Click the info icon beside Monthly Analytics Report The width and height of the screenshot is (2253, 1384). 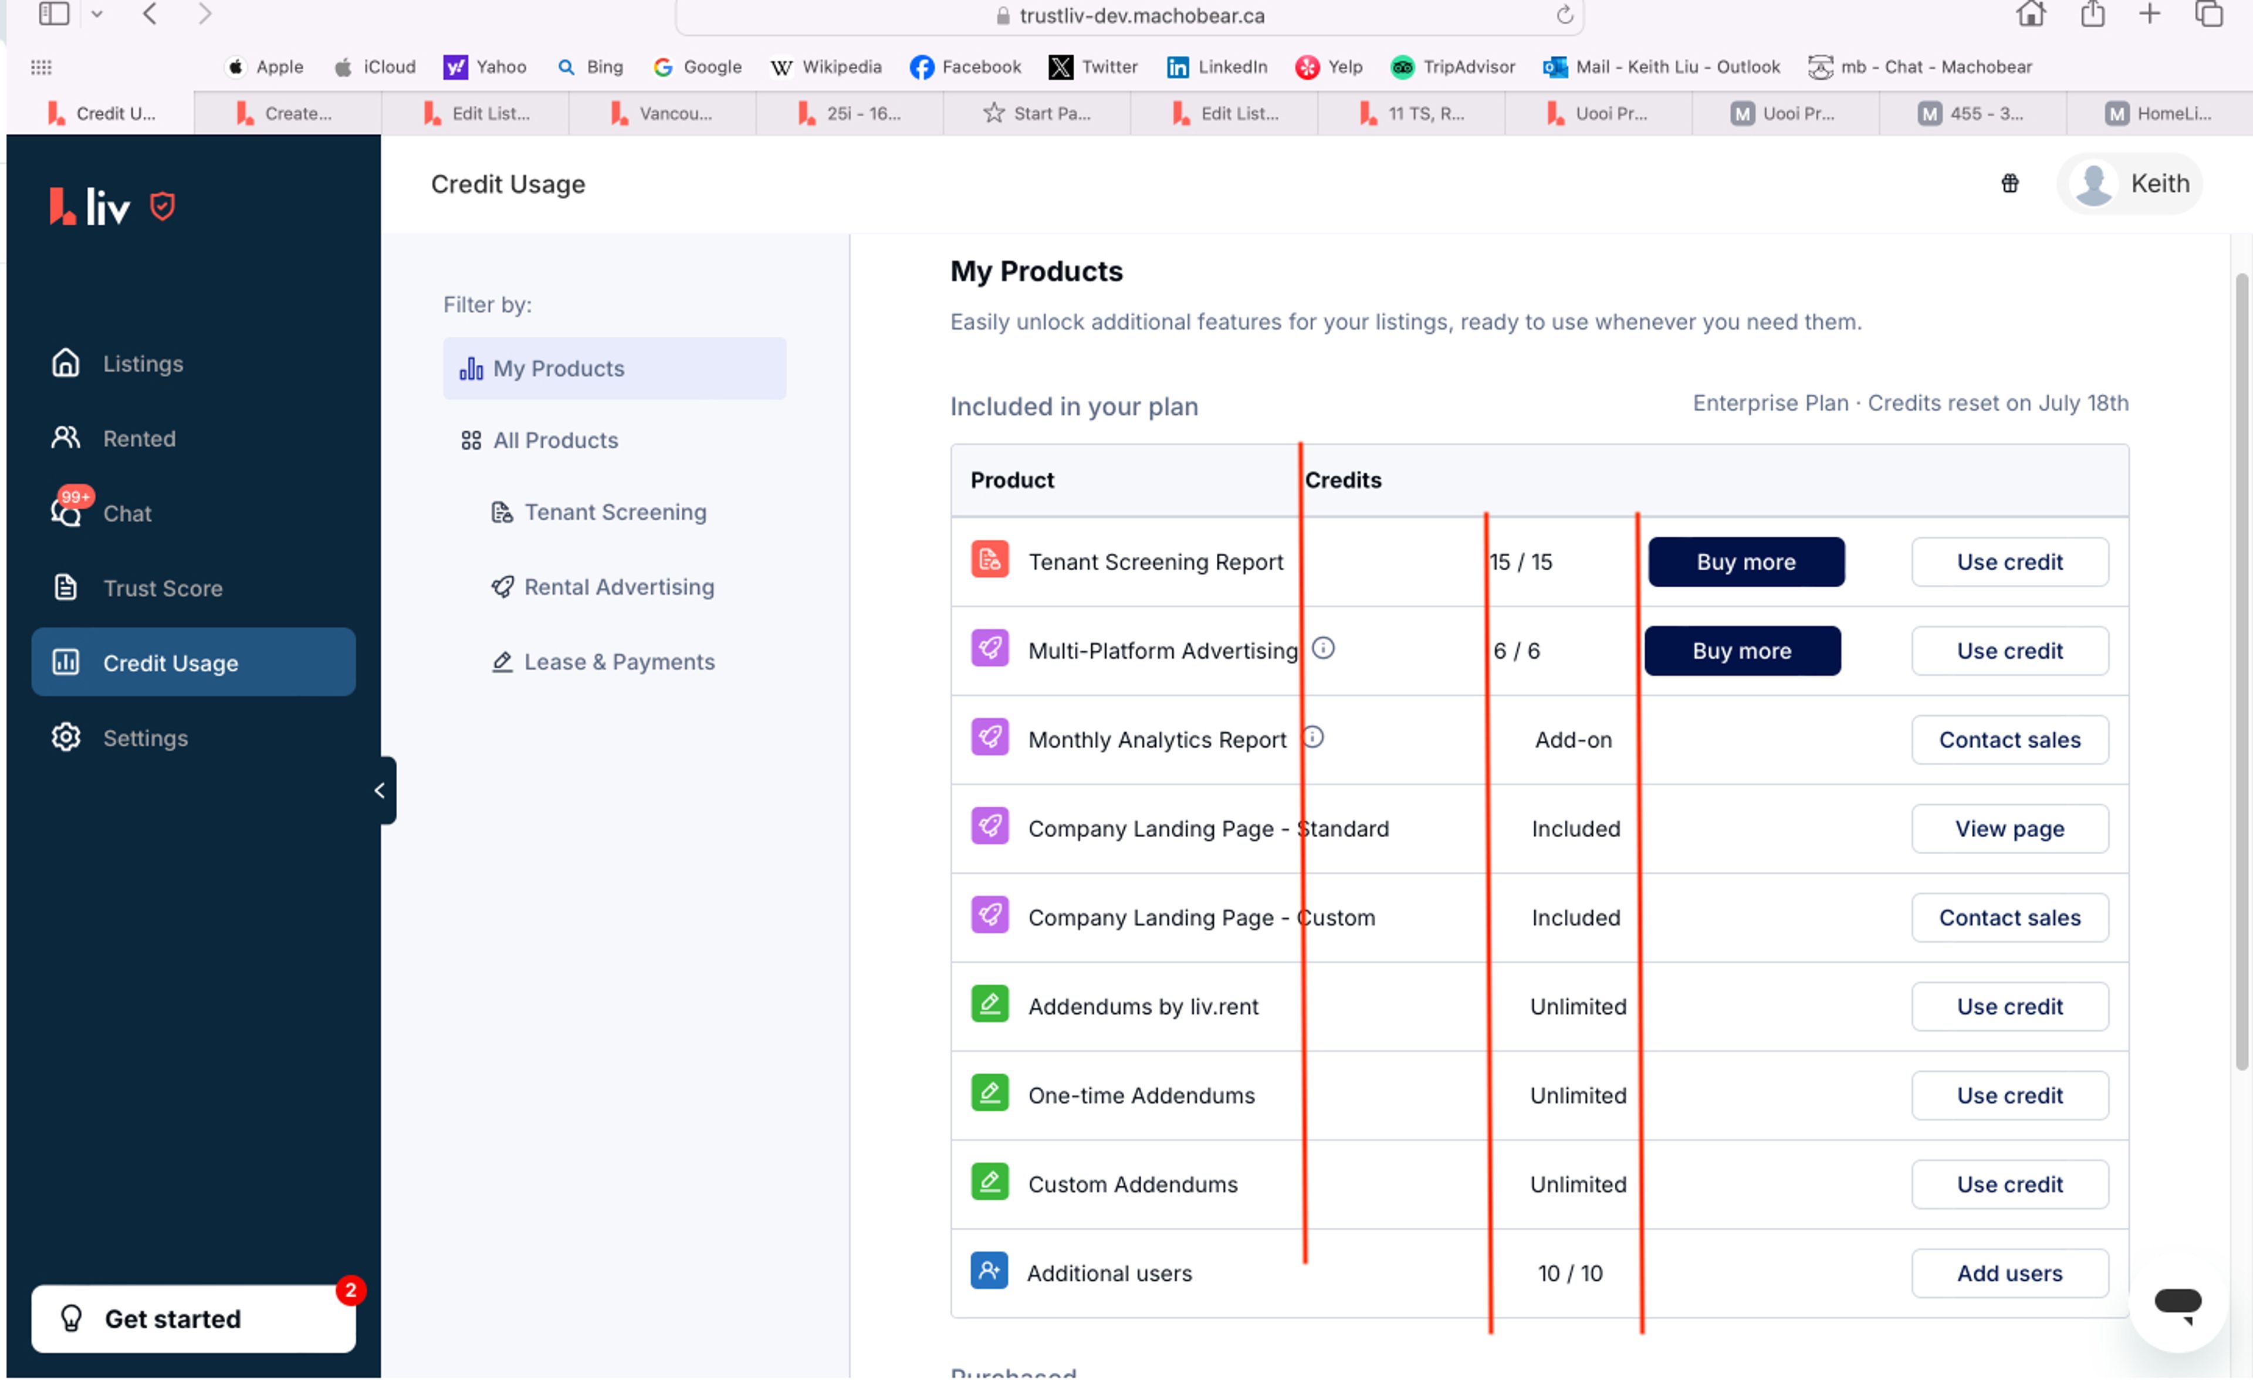pos(1312,738)
